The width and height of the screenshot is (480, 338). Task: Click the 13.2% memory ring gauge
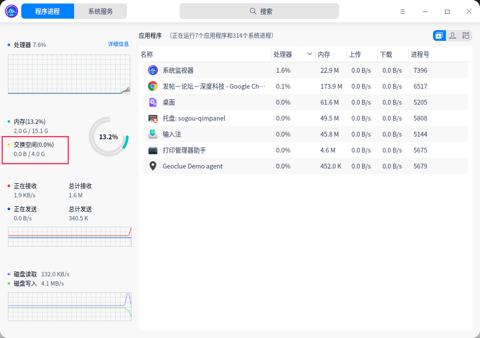[109, 137]
